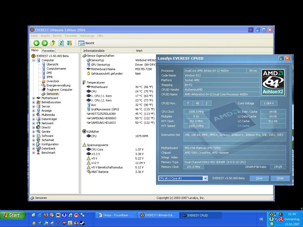Go forward with the green right arrow
Screen dimensions: 303x227
point(45,43)
